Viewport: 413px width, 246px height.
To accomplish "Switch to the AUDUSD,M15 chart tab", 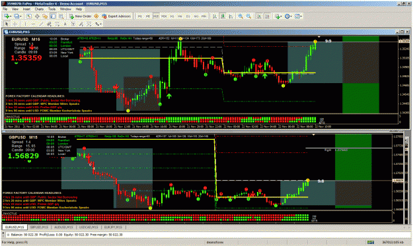I will (x=63, y=227).
